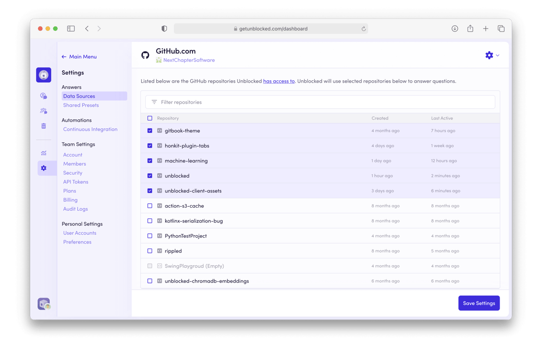This screenshot has width=542, height=342.
Task: Open User Accounts personal settings
Action: pos(79,233)
